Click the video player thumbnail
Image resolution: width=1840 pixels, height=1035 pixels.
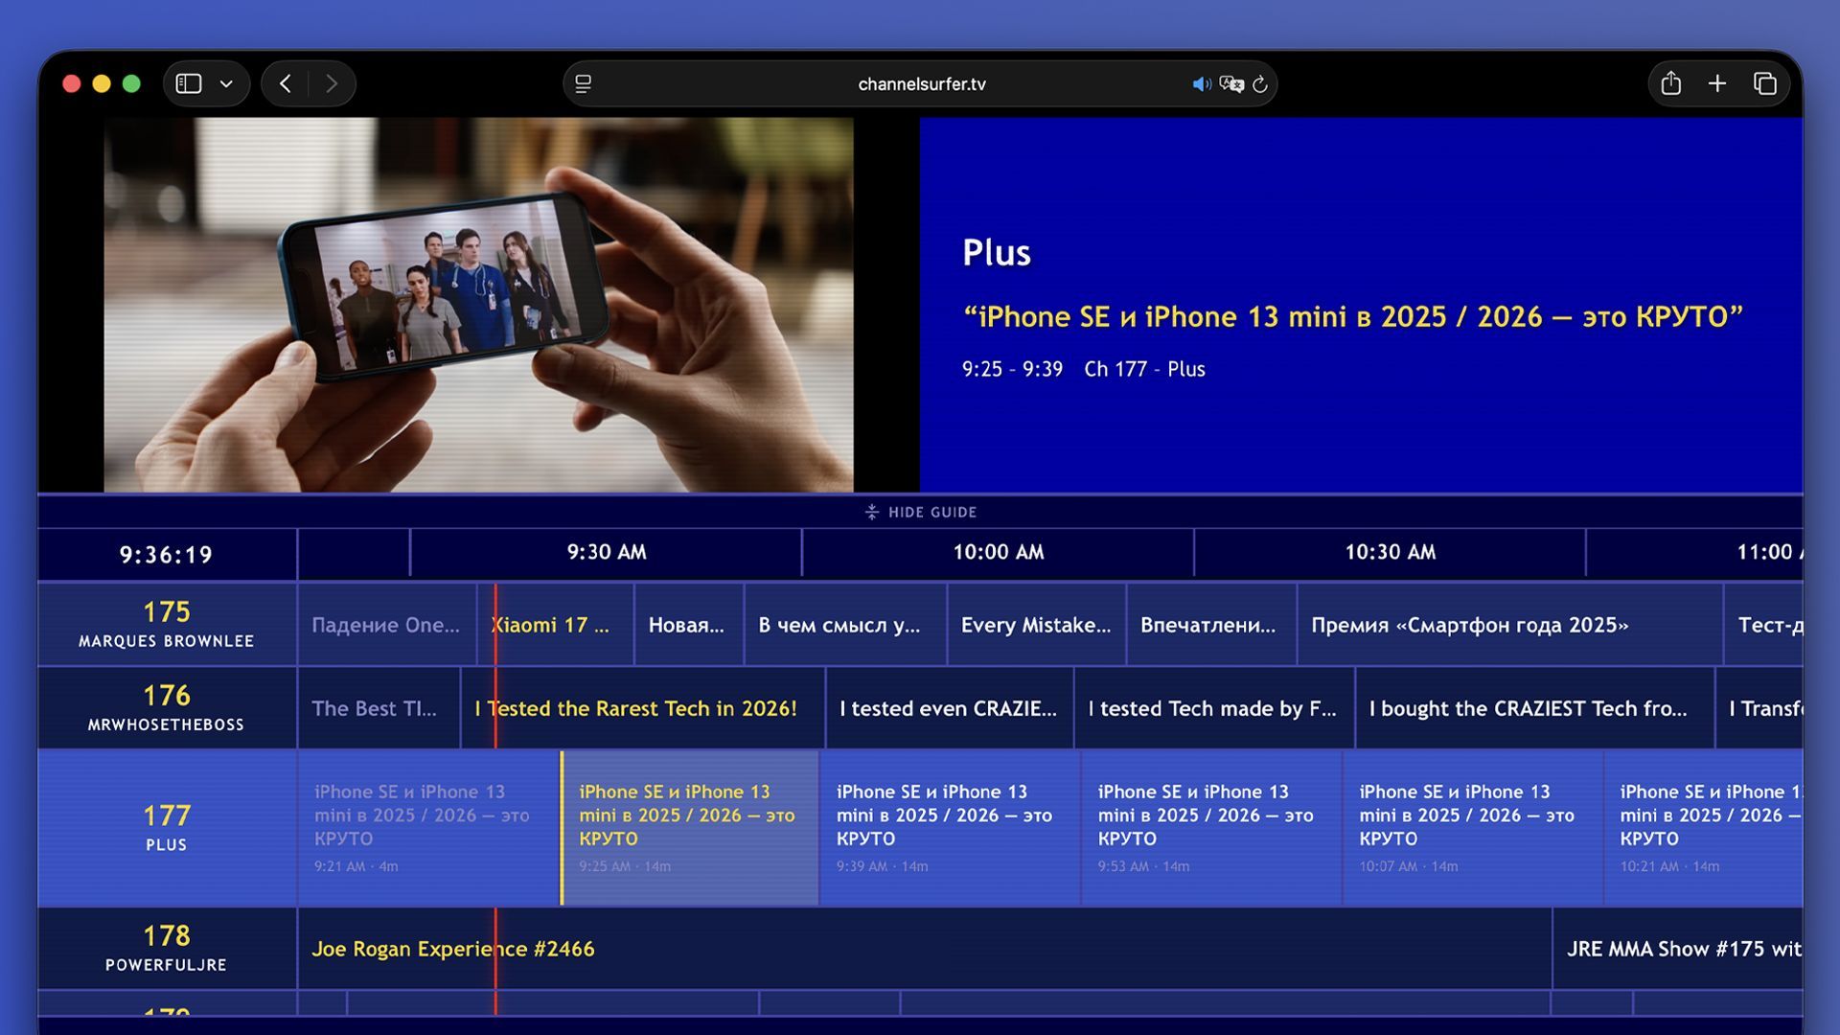pos(478,305)
